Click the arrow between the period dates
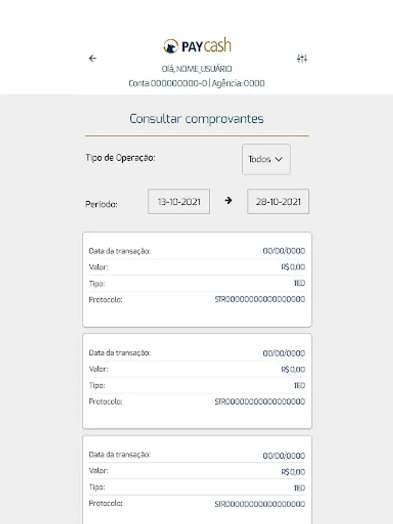 [228, 200]
